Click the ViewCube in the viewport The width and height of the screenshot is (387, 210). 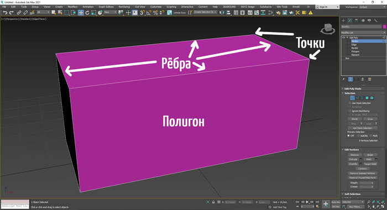(x=328, y=29)
